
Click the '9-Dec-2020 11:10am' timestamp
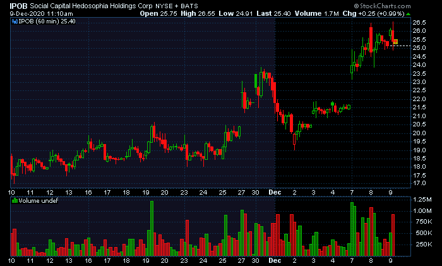42,13
